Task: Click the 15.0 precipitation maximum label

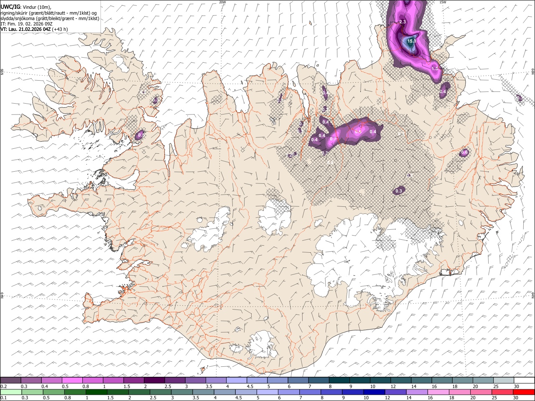Action: click(412, 41)
